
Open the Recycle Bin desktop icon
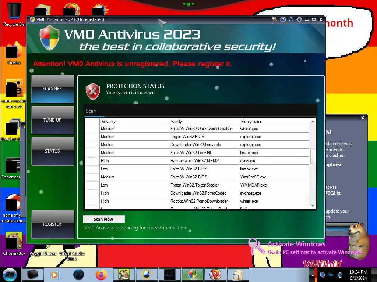pyautogui.click(x=14, y=14)
